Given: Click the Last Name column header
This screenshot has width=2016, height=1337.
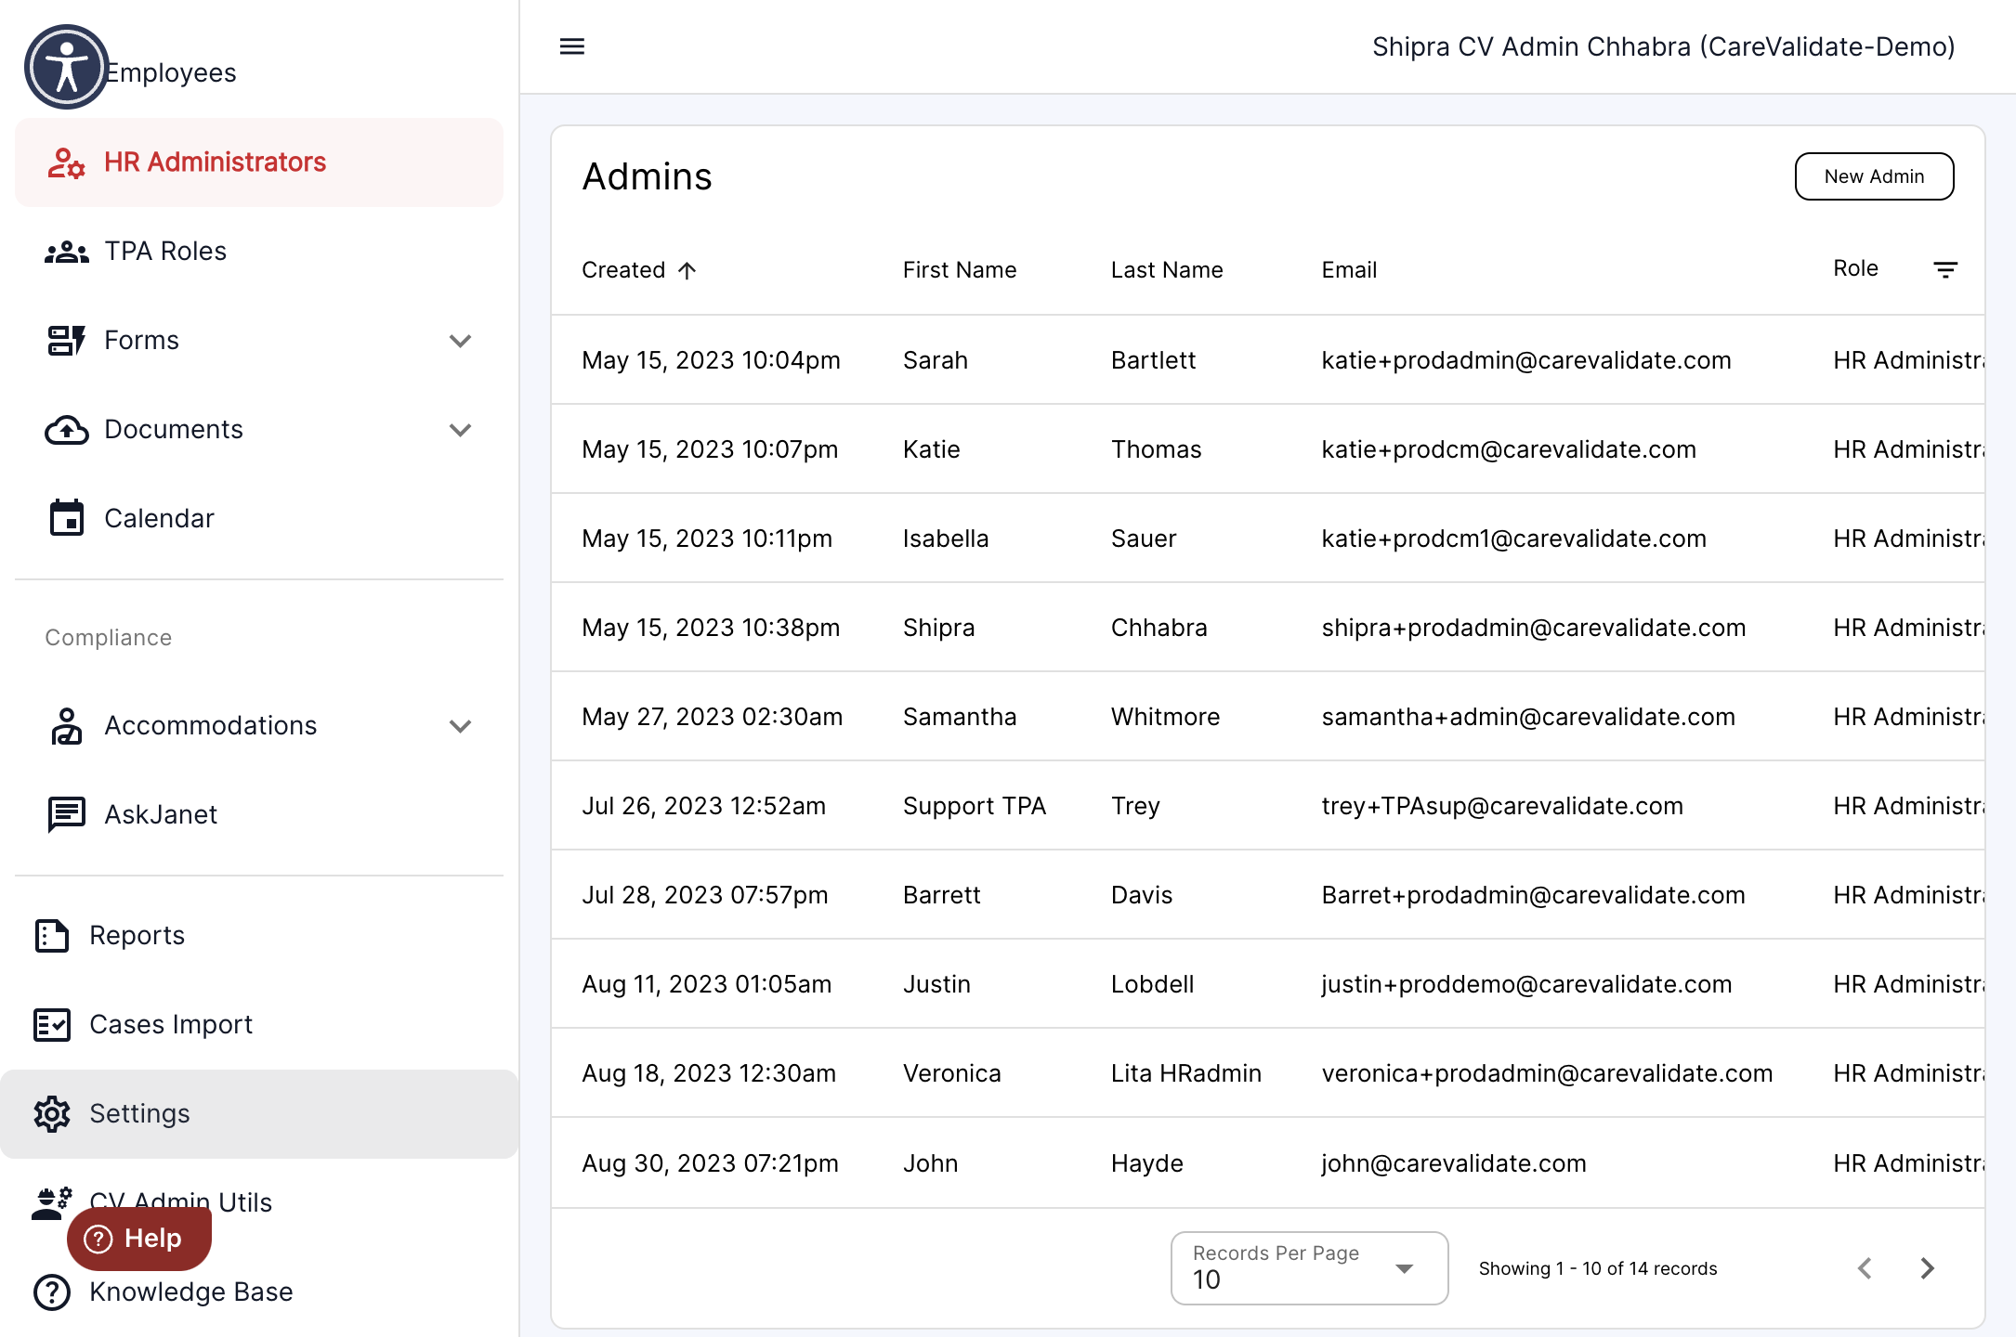Looking at the screenshot, I should (x=1167, y=270).
